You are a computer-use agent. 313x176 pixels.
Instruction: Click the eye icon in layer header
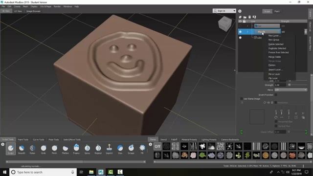click(240, 21)
